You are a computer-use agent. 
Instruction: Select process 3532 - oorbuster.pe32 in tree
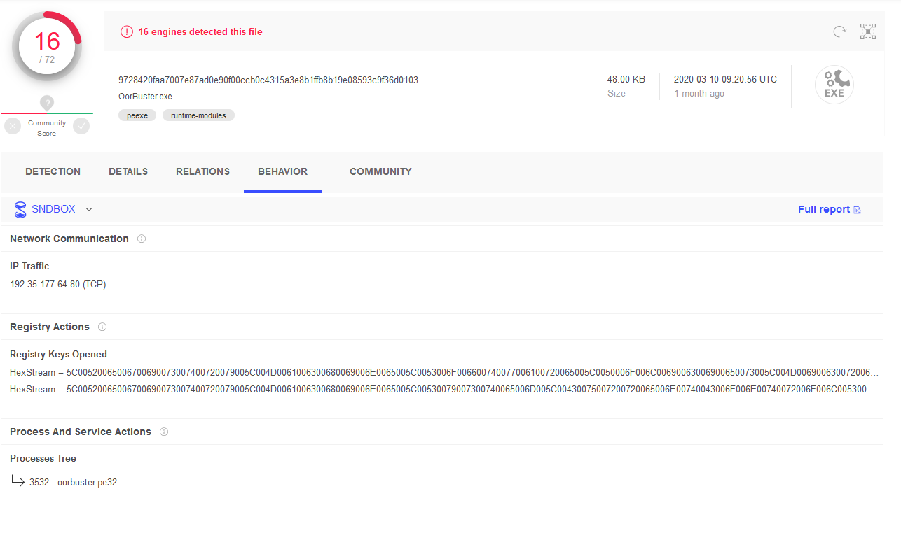[73, 482]
